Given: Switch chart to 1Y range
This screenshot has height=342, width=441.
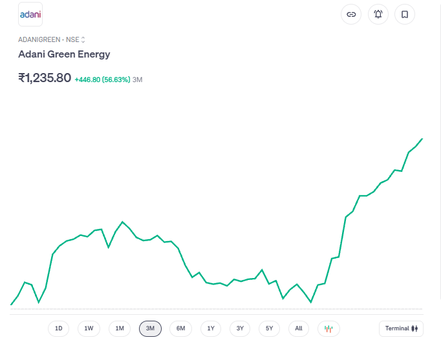Looking at the screenshot, I should (211, 328).
